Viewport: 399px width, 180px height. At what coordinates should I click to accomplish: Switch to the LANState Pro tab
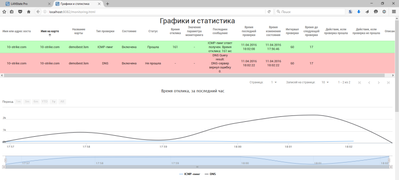(x=27, y=4)
